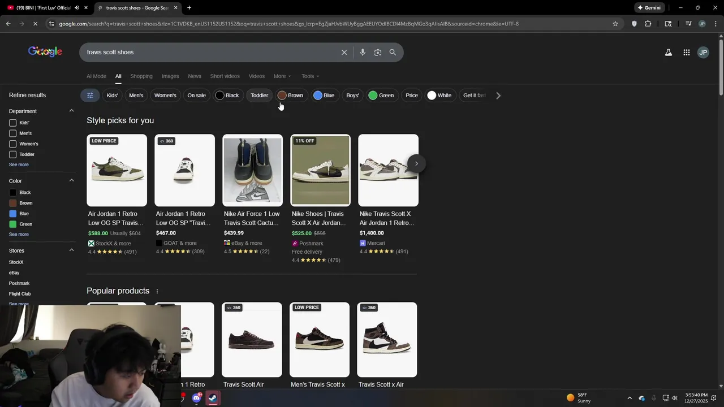Open the JP Google account avatar
724x407 pixels.
[703, 52]
